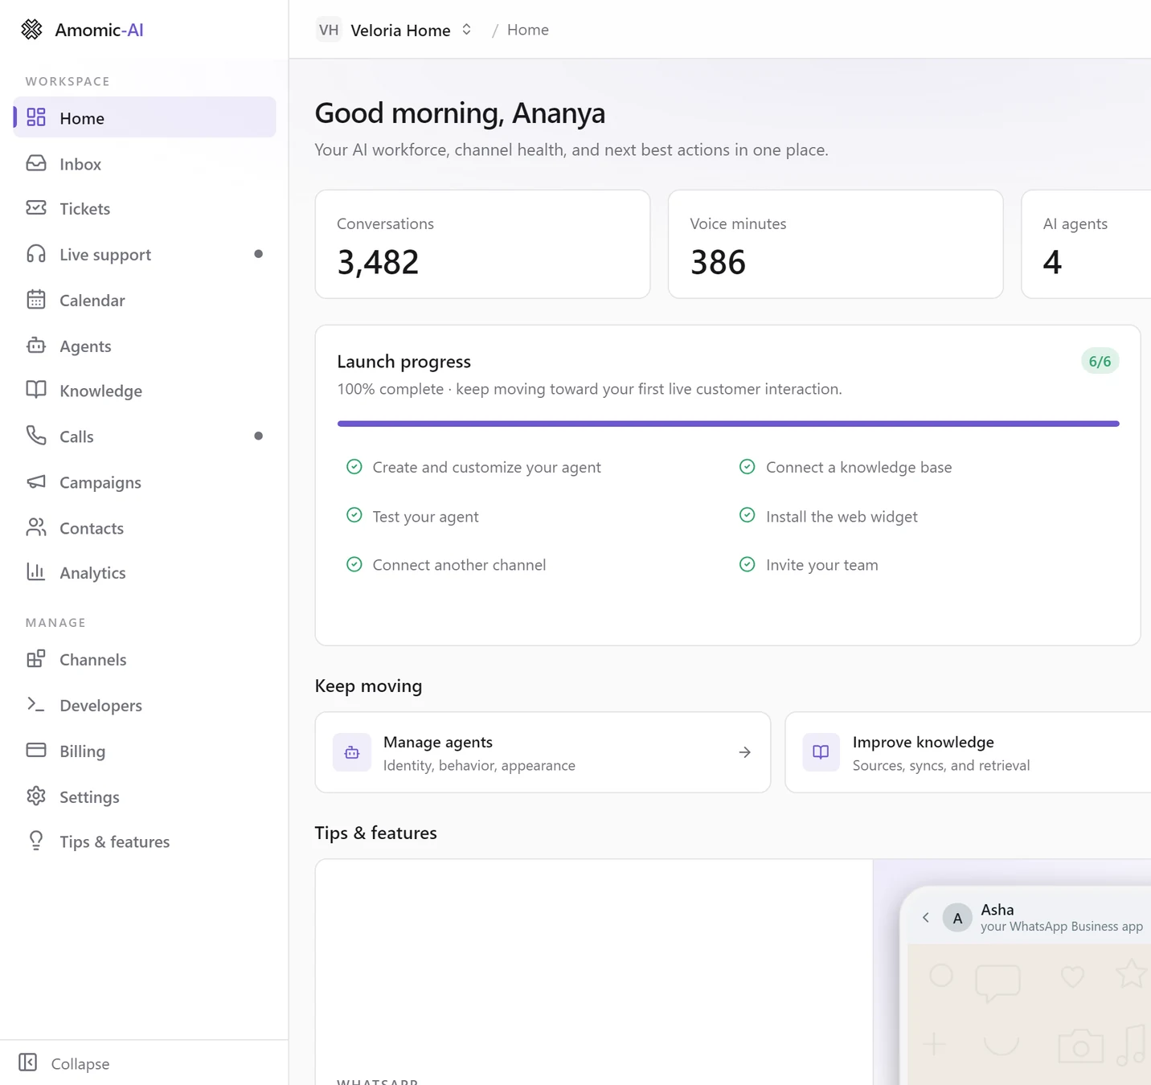Click the back chevron beside Asha
The width and height of the screenshot is (1151, 1085).
tap(926, 917)
